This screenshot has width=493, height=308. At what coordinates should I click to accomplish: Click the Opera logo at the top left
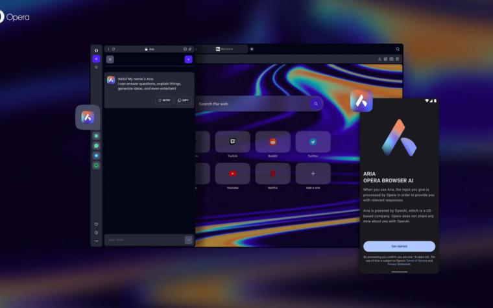coord(14,17)
